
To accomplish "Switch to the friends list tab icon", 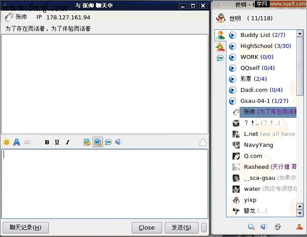I will tap(221, 35).
